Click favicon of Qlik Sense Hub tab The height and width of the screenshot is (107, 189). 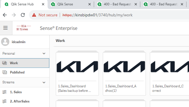pos(6,4)
